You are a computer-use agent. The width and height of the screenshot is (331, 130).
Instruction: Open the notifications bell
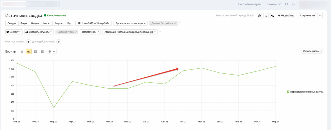point(294,4)
